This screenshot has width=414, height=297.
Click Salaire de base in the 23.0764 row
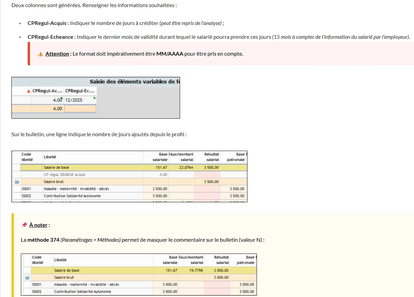pyautogui.click(x=56, y=167)
